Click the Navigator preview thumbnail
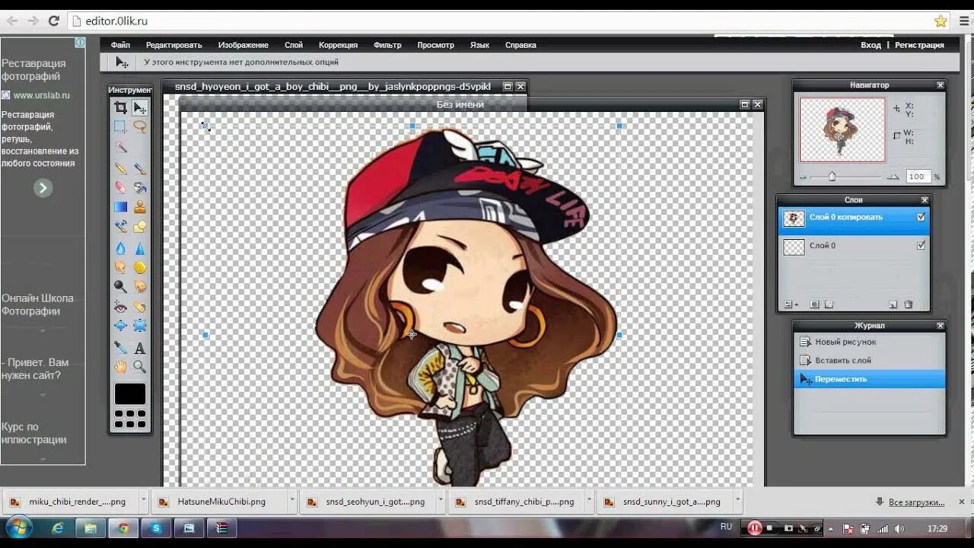This screenshot has width=974, height=548. pyautogui.click(x=842, y=129)
